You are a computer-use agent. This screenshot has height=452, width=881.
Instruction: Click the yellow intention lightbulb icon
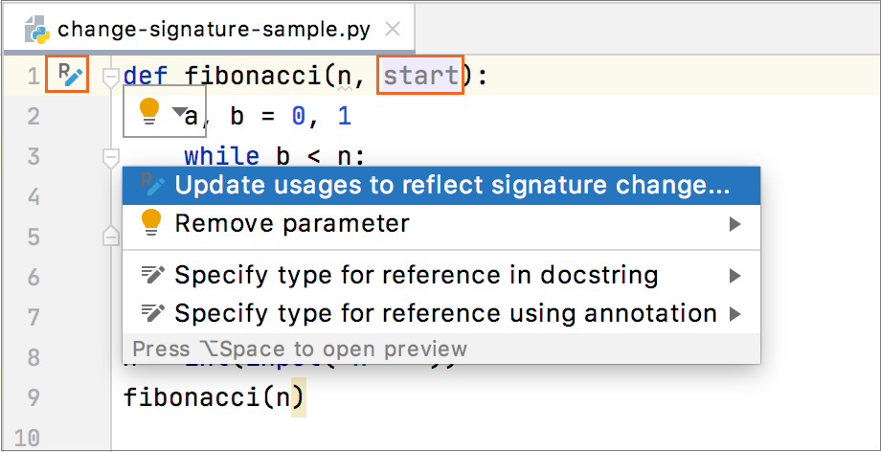[x=149, y=112]
